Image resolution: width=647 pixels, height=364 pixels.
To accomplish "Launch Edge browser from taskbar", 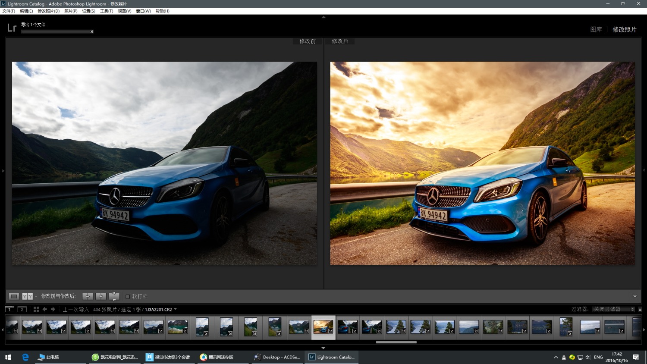I will point(25,357).
